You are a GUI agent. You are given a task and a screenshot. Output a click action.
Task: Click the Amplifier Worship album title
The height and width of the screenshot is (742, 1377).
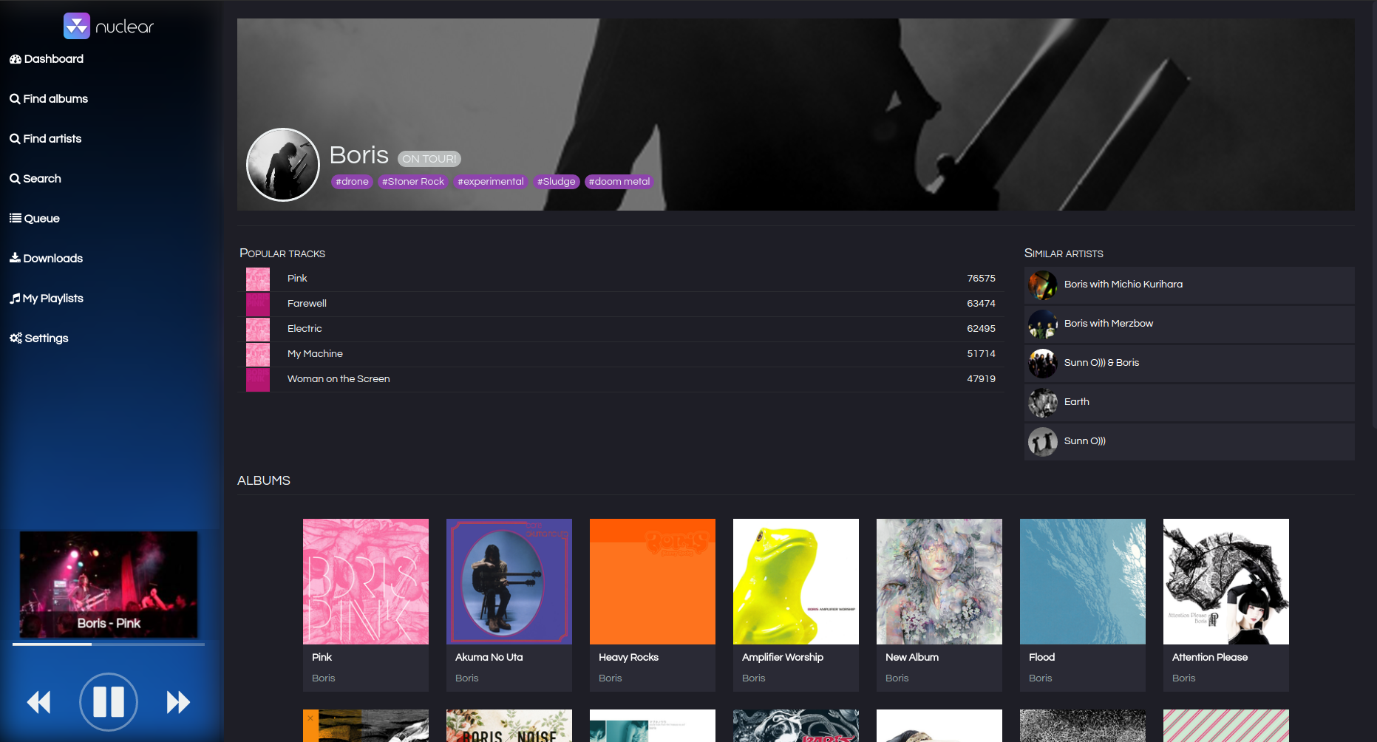(x=783, y=658)
